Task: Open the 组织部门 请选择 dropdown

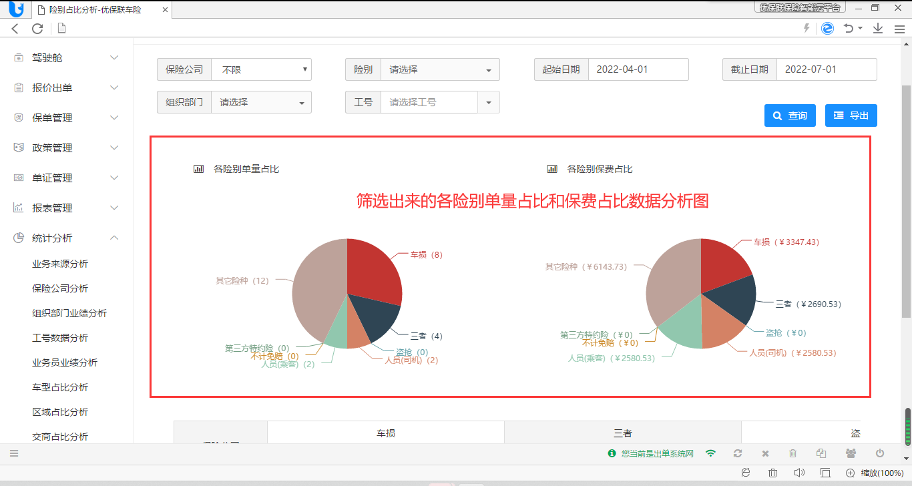Action: pyautogui.click(x=261, y=102)
